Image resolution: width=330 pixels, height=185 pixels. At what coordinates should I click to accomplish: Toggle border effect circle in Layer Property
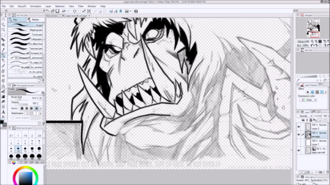pyautogui.click(x=308, y=92)
